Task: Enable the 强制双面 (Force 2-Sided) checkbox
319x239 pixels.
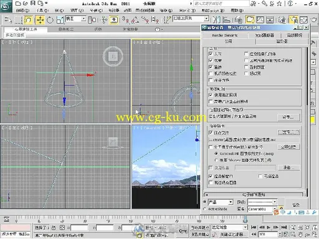Action: point(246,67)
